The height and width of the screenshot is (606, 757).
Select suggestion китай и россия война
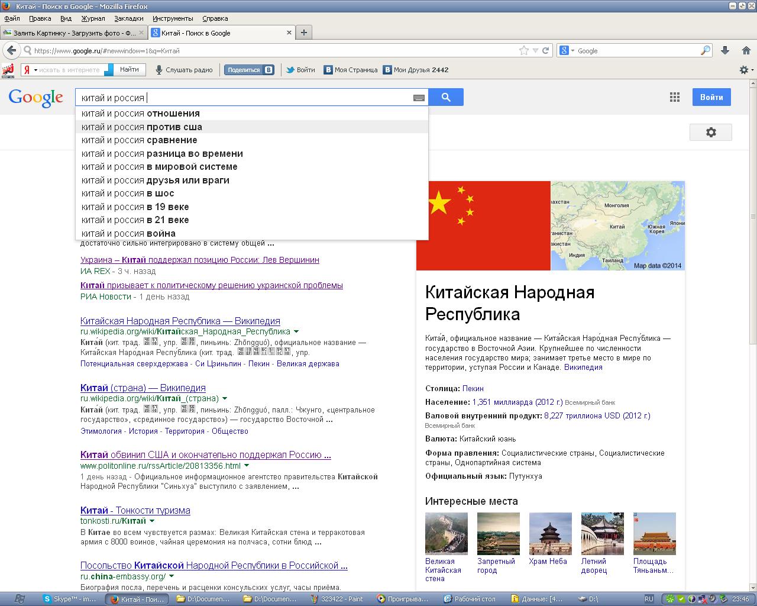pos(252,233)
